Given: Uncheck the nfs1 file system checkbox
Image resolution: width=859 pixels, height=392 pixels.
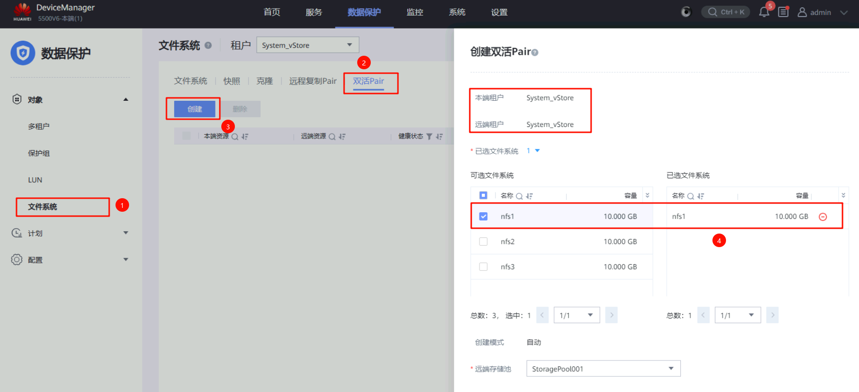Looking at the screenshot, I should [483, 217].
